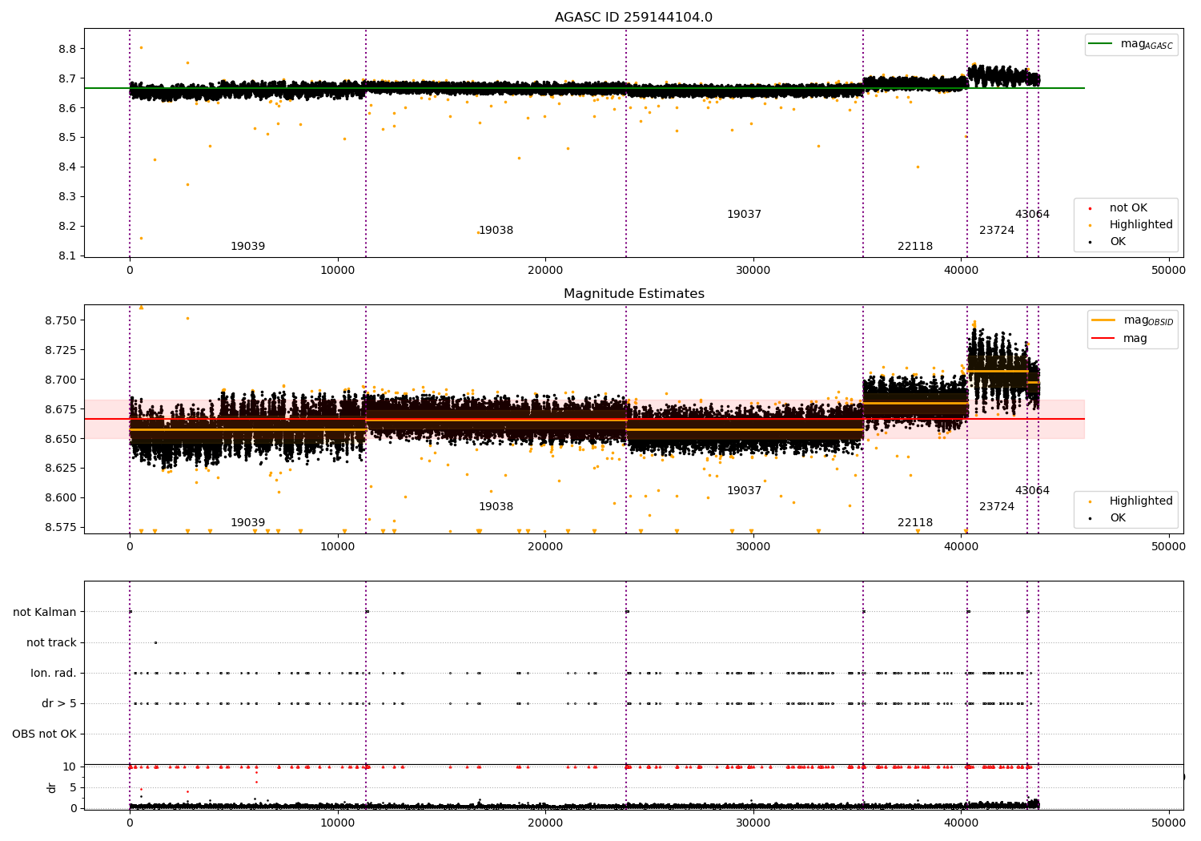Click the green line sample in mag AGASC legend
Image resolution: width=1201 pixels, height=841 pixels.
[x=1101, y=44]
